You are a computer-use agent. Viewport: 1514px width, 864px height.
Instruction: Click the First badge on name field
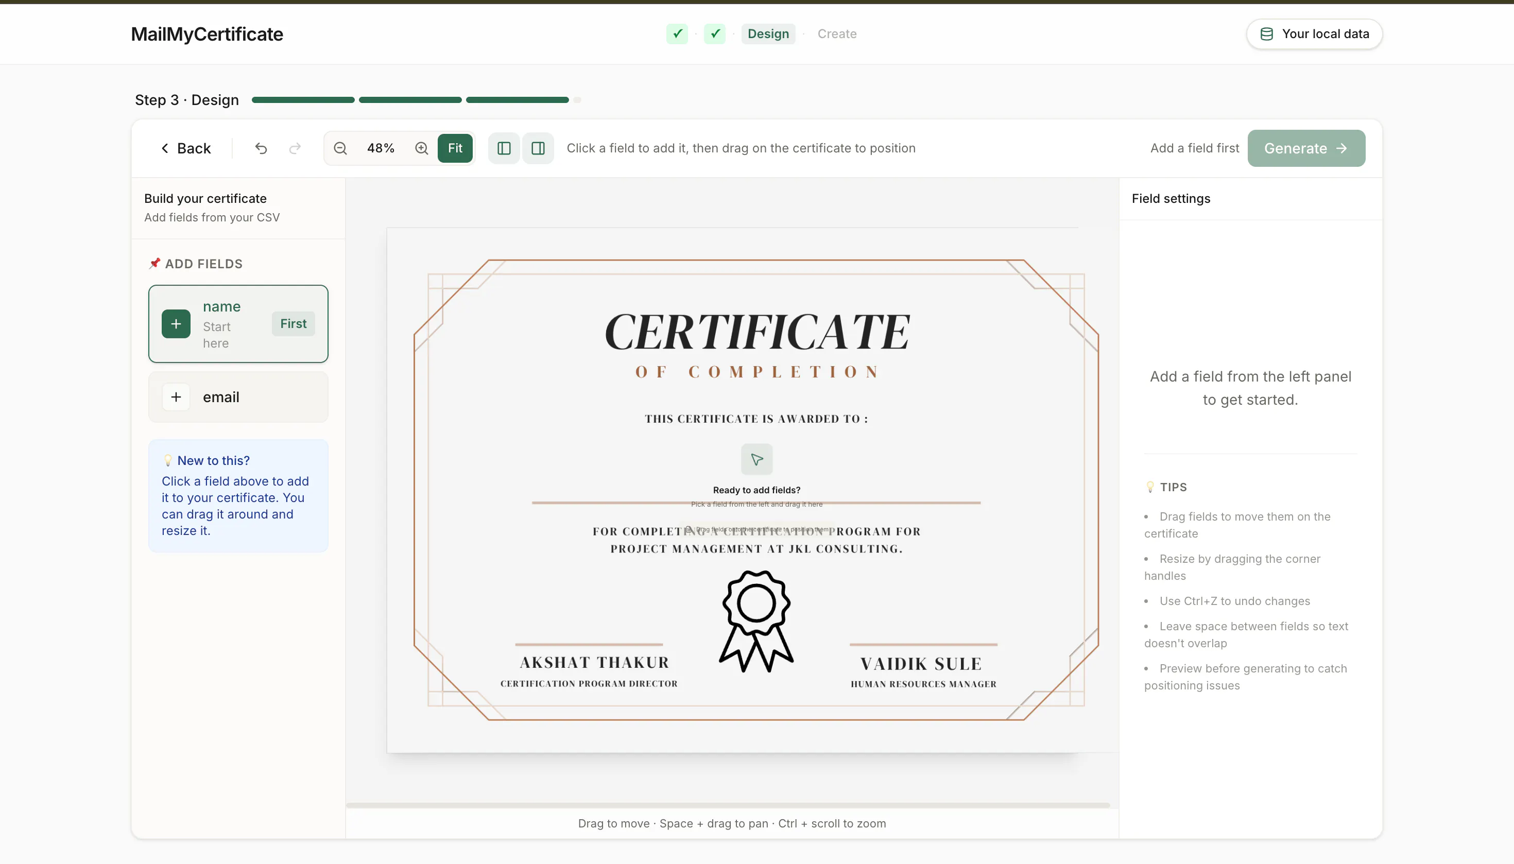pyautogui.click(x=293, y=324)
